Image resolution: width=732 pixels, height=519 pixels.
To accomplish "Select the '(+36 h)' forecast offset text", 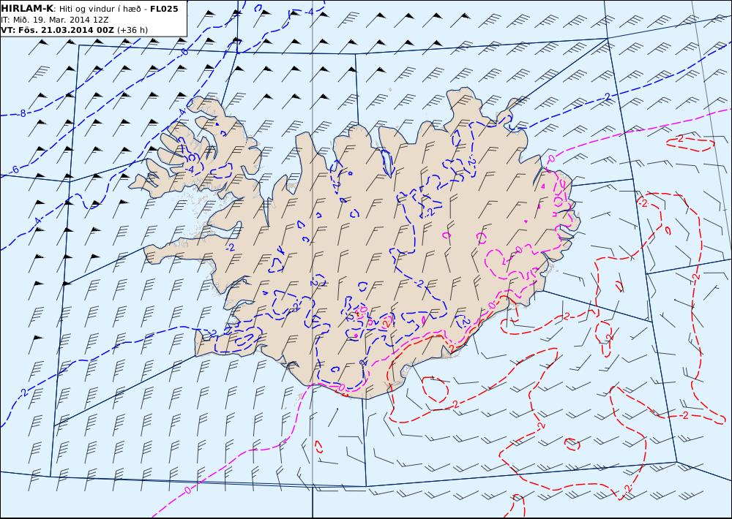I will point(132,30).
